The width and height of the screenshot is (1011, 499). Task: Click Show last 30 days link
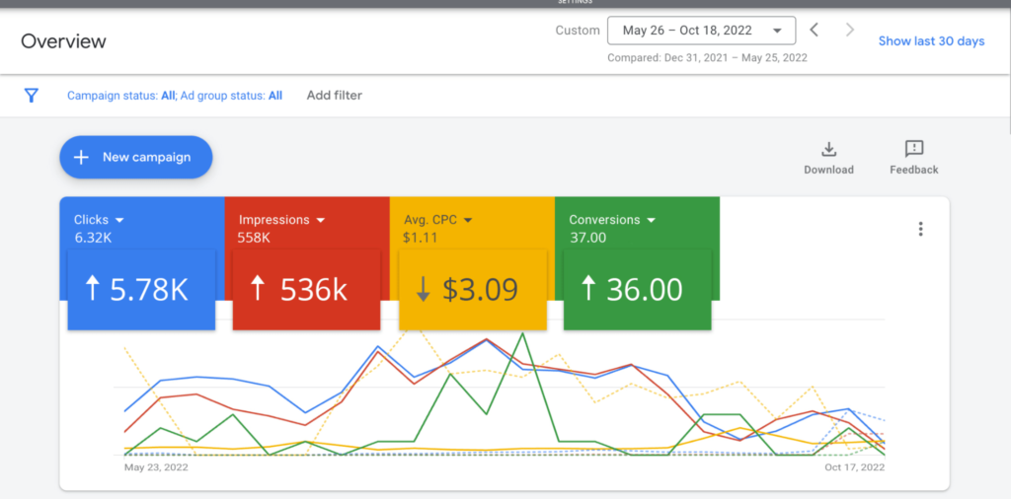931,41
